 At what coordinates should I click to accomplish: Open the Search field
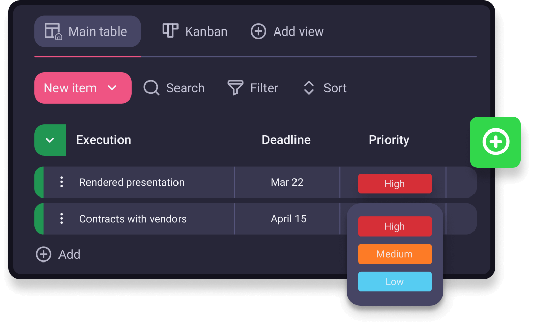[174, 88]
